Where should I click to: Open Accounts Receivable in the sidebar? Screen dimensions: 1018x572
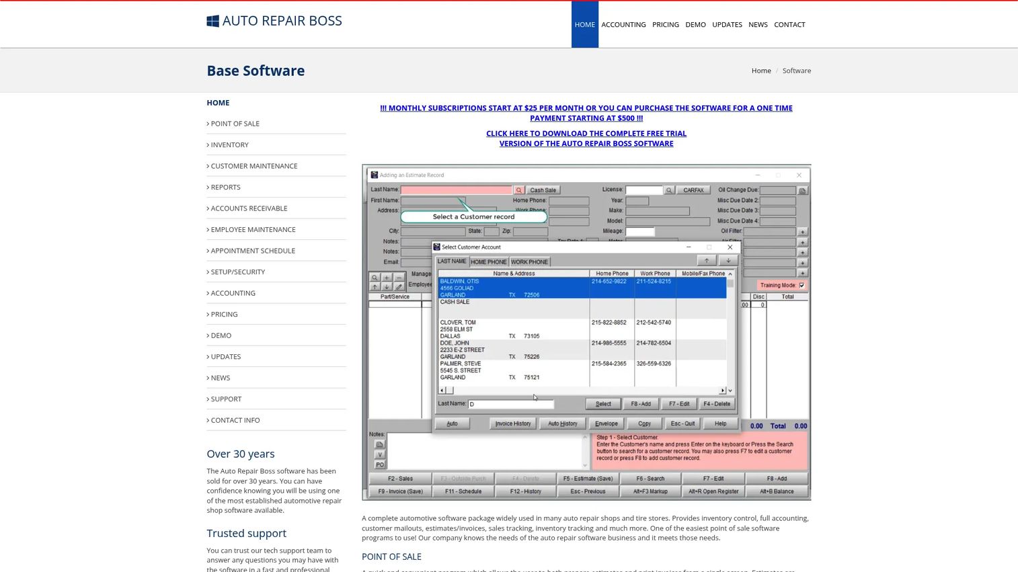(x=249, y=208)
